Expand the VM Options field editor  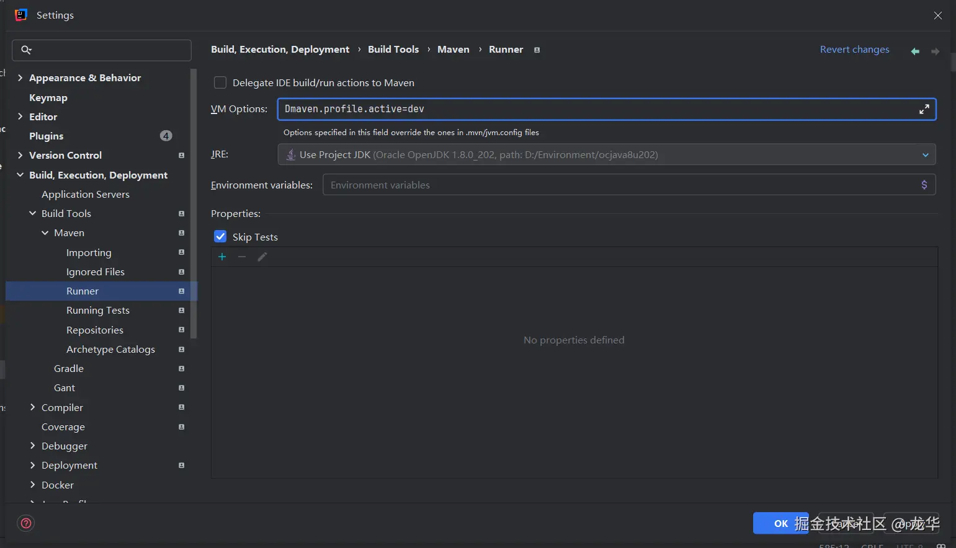point(924,109)
